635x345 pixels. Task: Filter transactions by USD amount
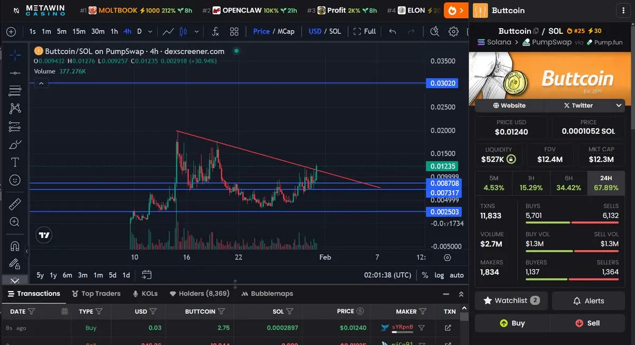(x=153, y=312)
